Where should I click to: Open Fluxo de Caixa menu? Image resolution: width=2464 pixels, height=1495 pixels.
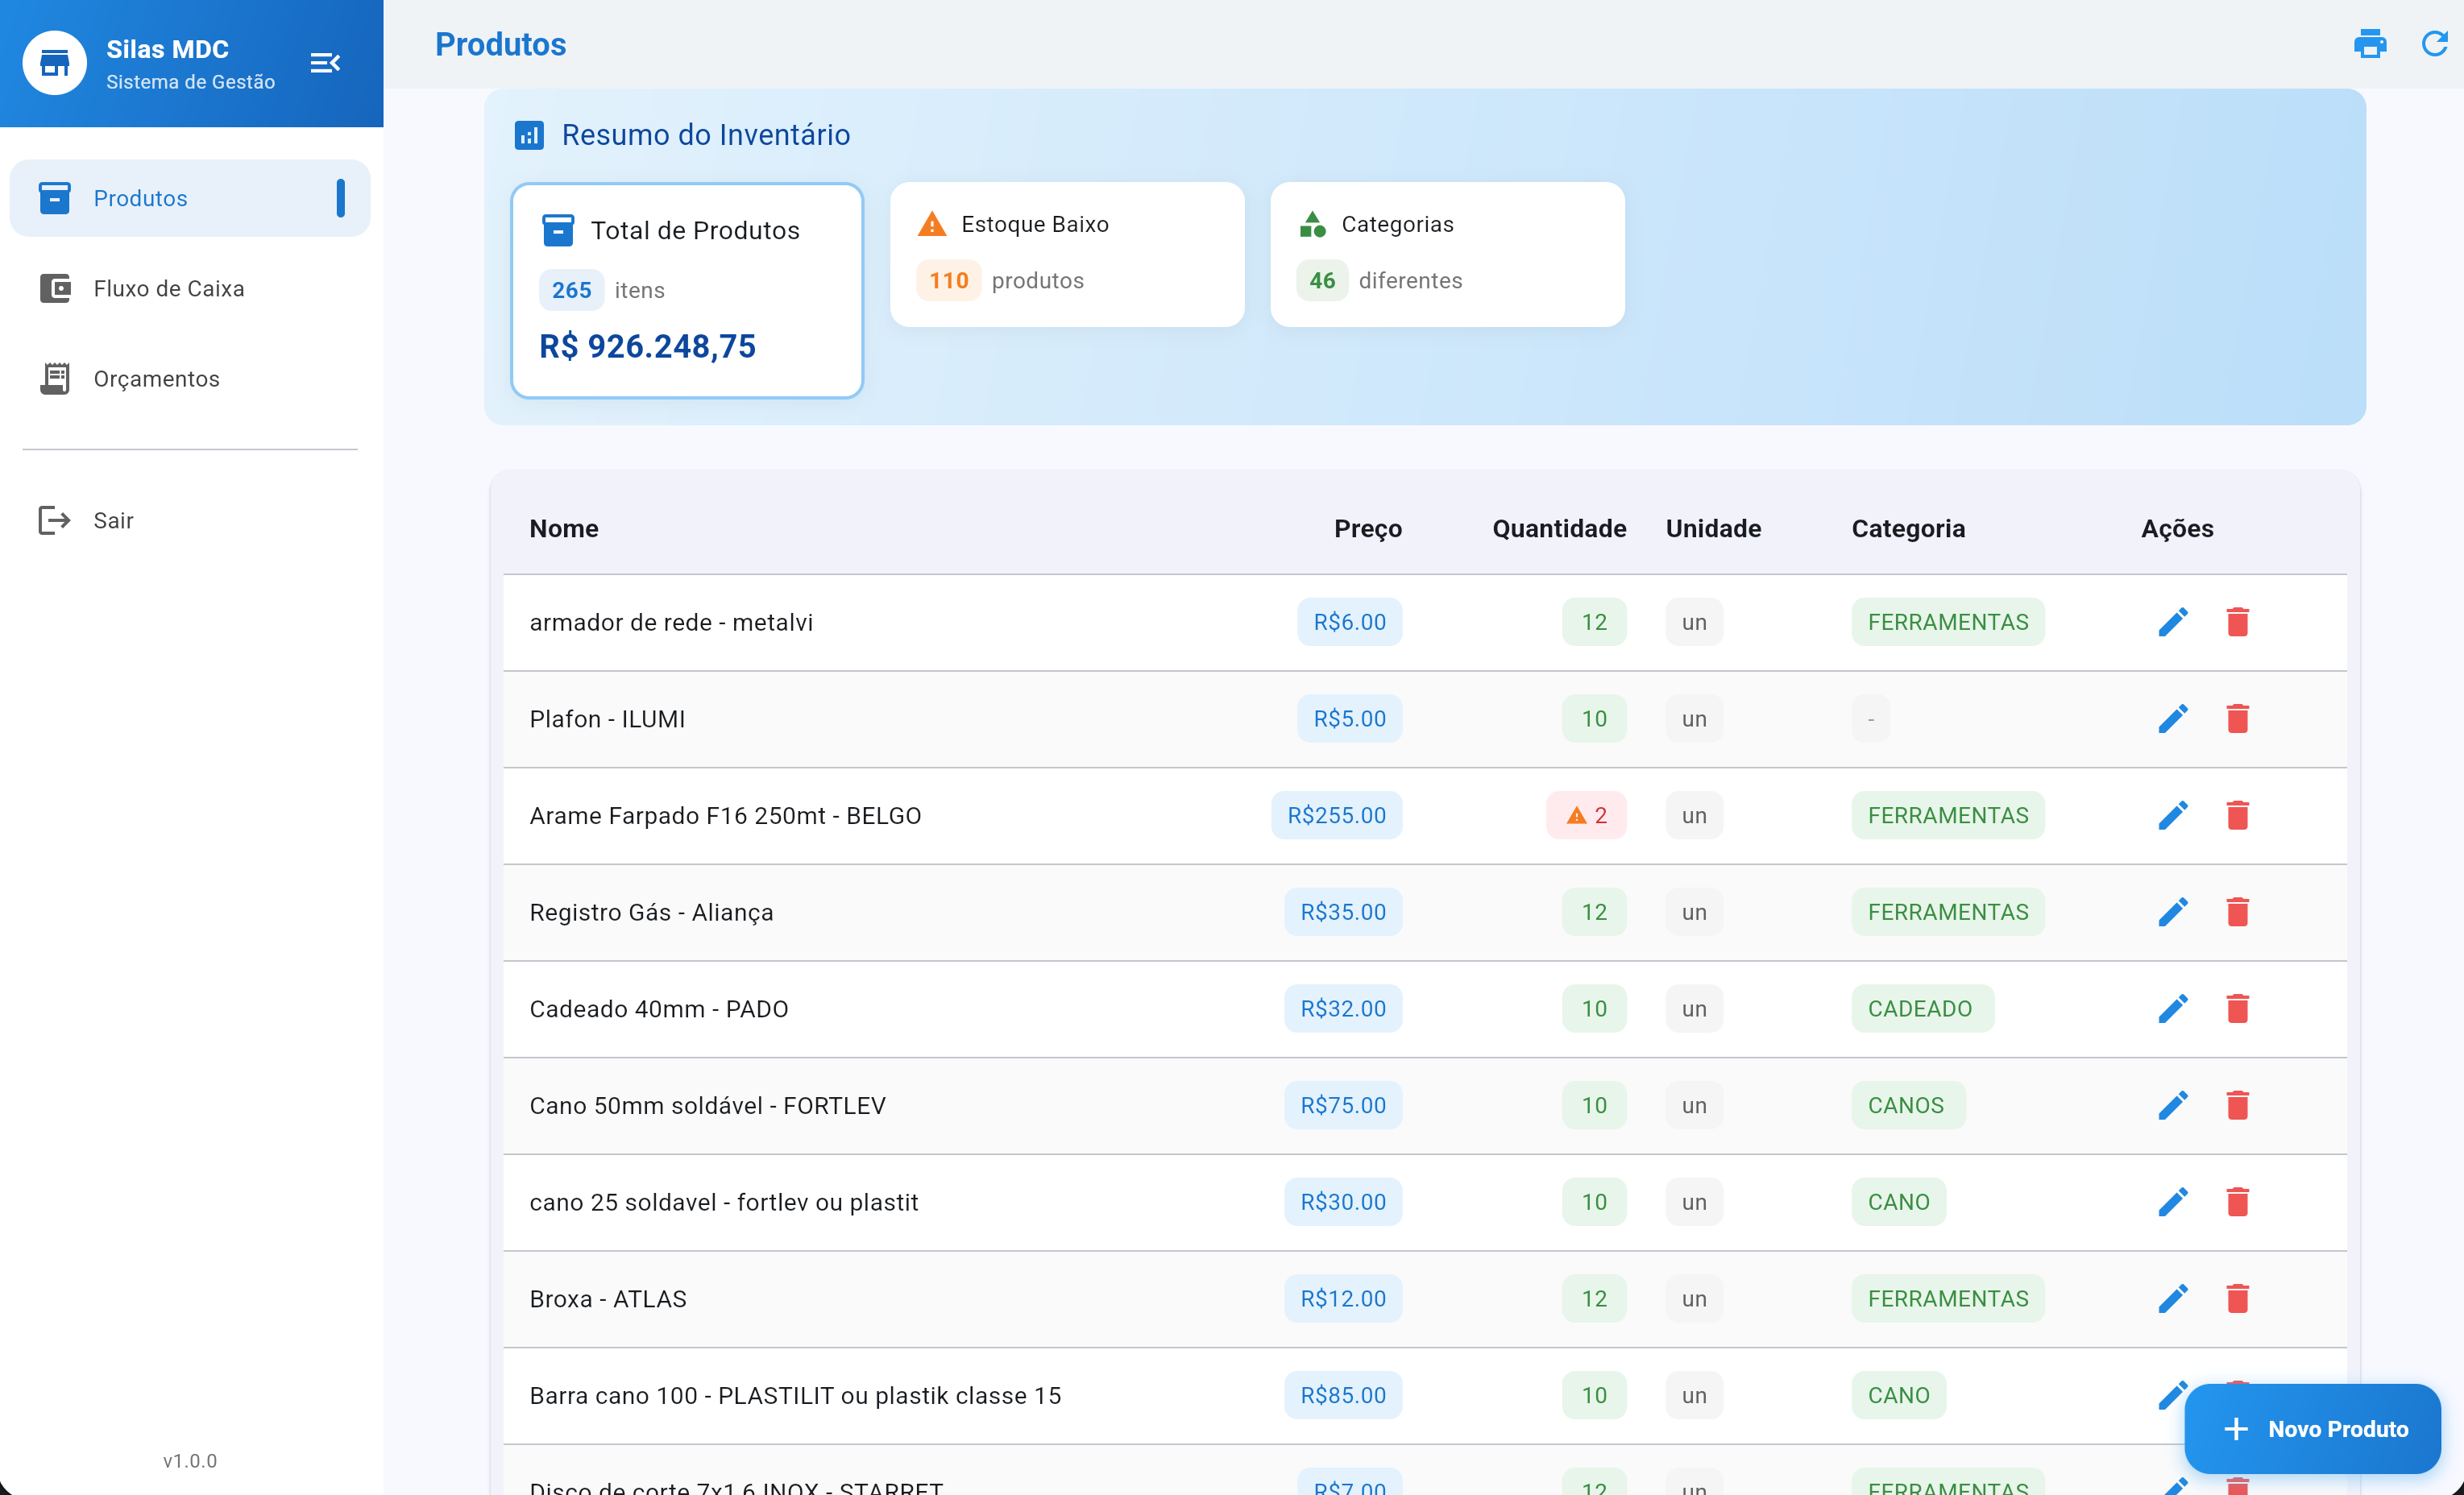(168, 289)
